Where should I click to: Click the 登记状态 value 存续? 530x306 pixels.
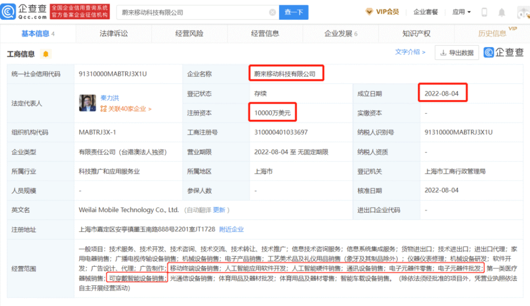point(260,94)
